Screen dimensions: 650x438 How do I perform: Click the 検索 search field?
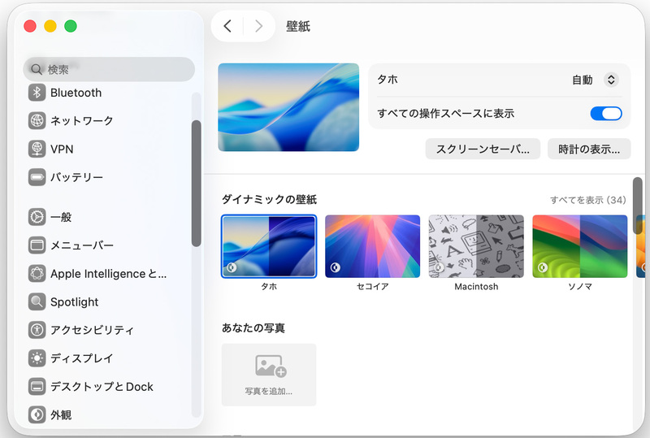pos(109,69)
